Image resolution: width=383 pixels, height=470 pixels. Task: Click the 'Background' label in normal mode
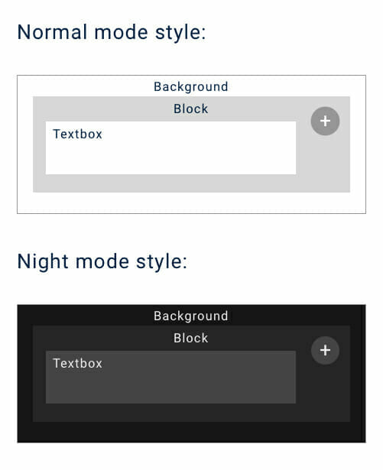[191, 86]
